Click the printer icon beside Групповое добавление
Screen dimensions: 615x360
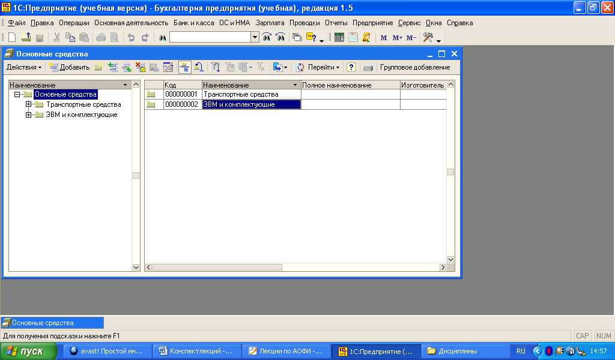point(368,67)
